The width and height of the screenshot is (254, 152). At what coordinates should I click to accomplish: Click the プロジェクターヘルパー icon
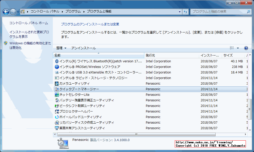click(57, 111)
